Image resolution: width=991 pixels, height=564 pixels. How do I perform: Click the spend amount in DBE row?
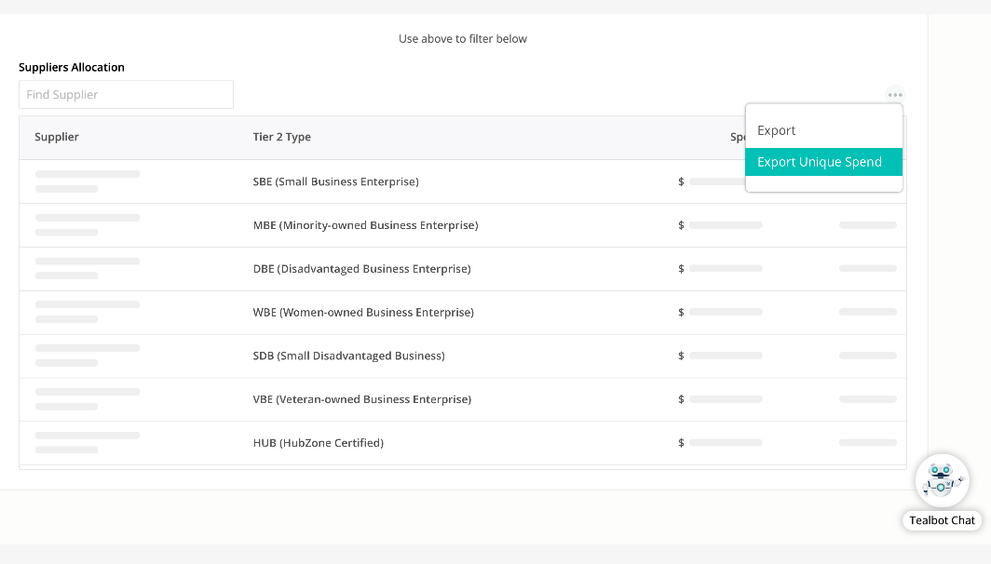(725, 269)
